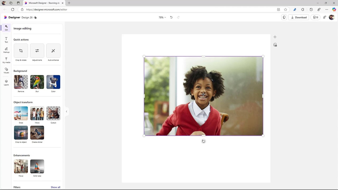The height and width of the screenshot is (190, 338).
Task: Click the Download button
Action: pos(299,17)
